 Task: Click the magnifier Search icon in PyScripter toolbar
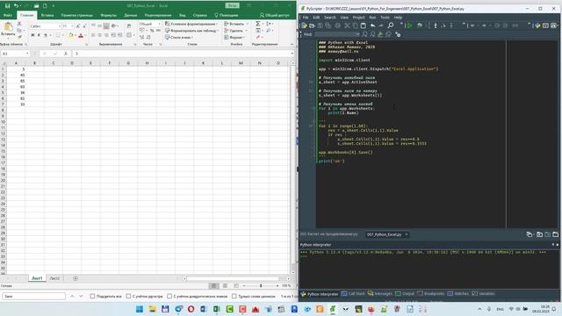(390, 25)
